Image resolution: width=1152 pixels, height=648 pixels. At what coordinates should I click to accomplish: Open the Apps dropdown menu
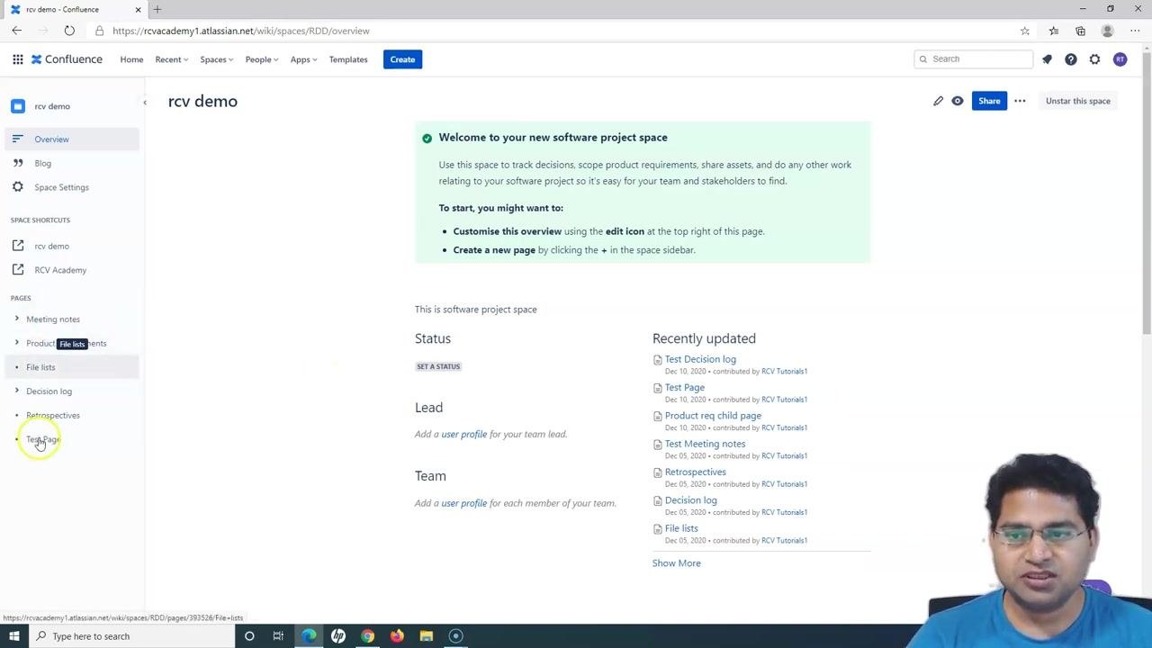pyautogui.click(x=303, y=59)
